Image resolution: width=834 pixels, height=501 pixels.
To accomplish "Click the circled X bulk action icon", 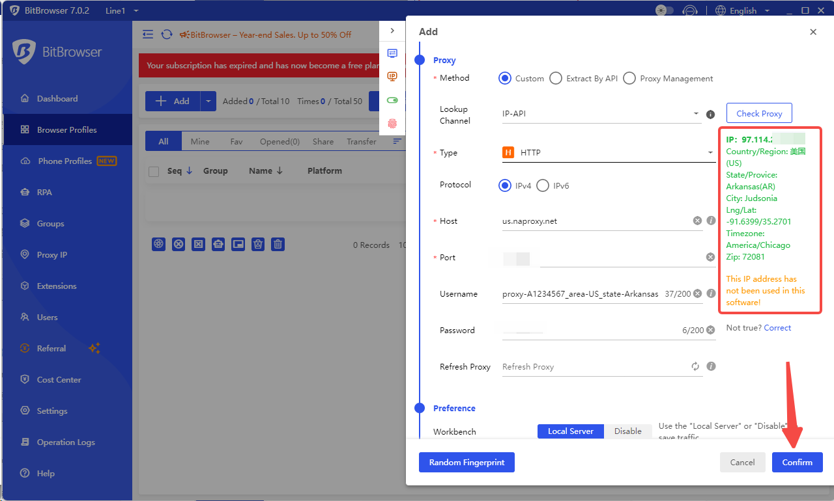I will (179, 244).
